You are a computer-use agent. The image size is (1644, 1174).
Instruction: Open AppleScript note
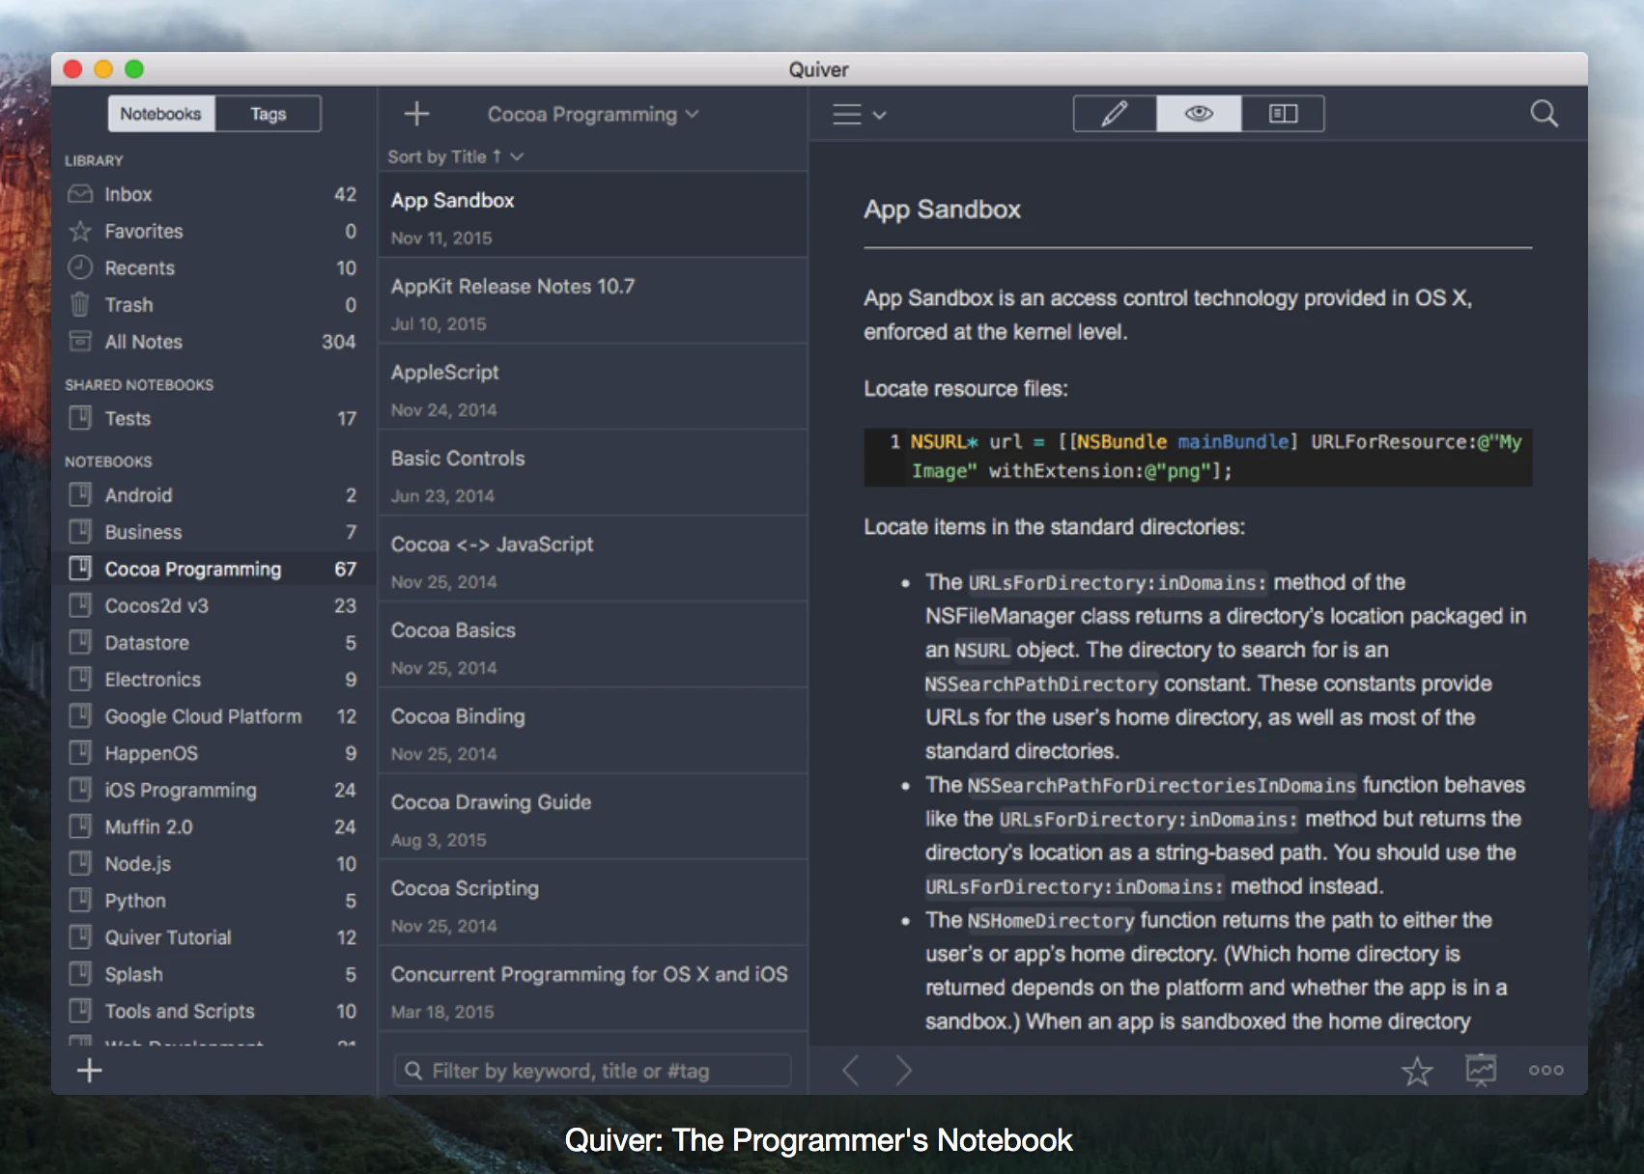coord(592,387)
